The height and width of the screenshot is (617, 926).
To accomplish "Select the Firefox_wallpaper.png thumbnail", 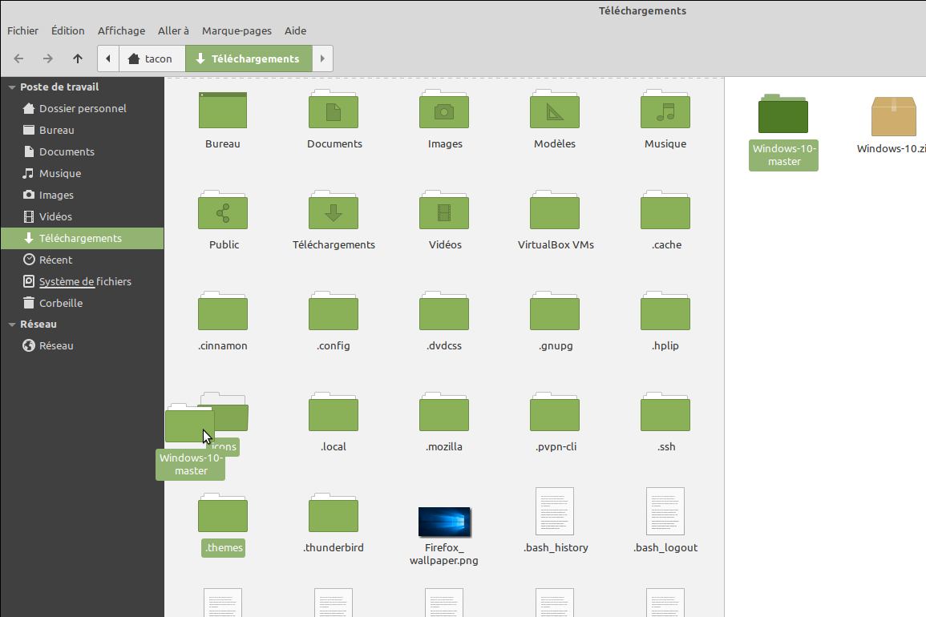I will coord(444,522).
